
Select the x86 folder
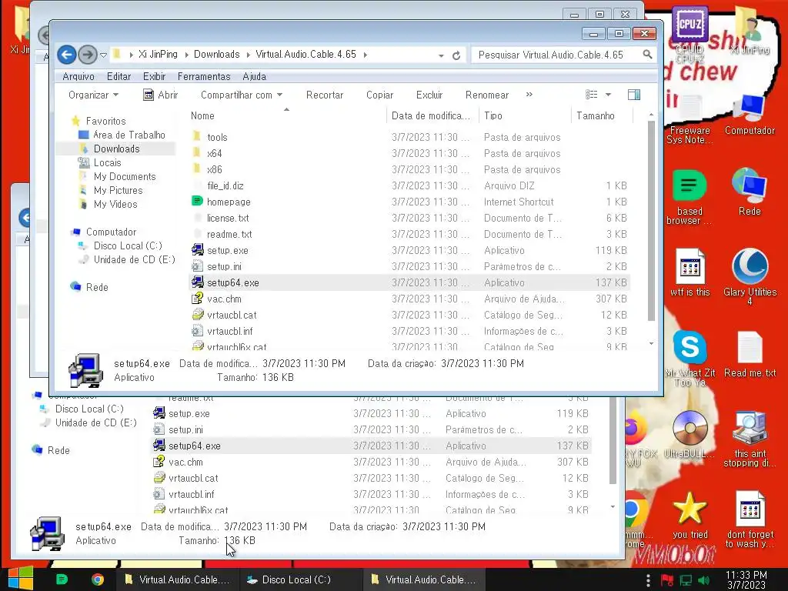(x=214, y=169)
